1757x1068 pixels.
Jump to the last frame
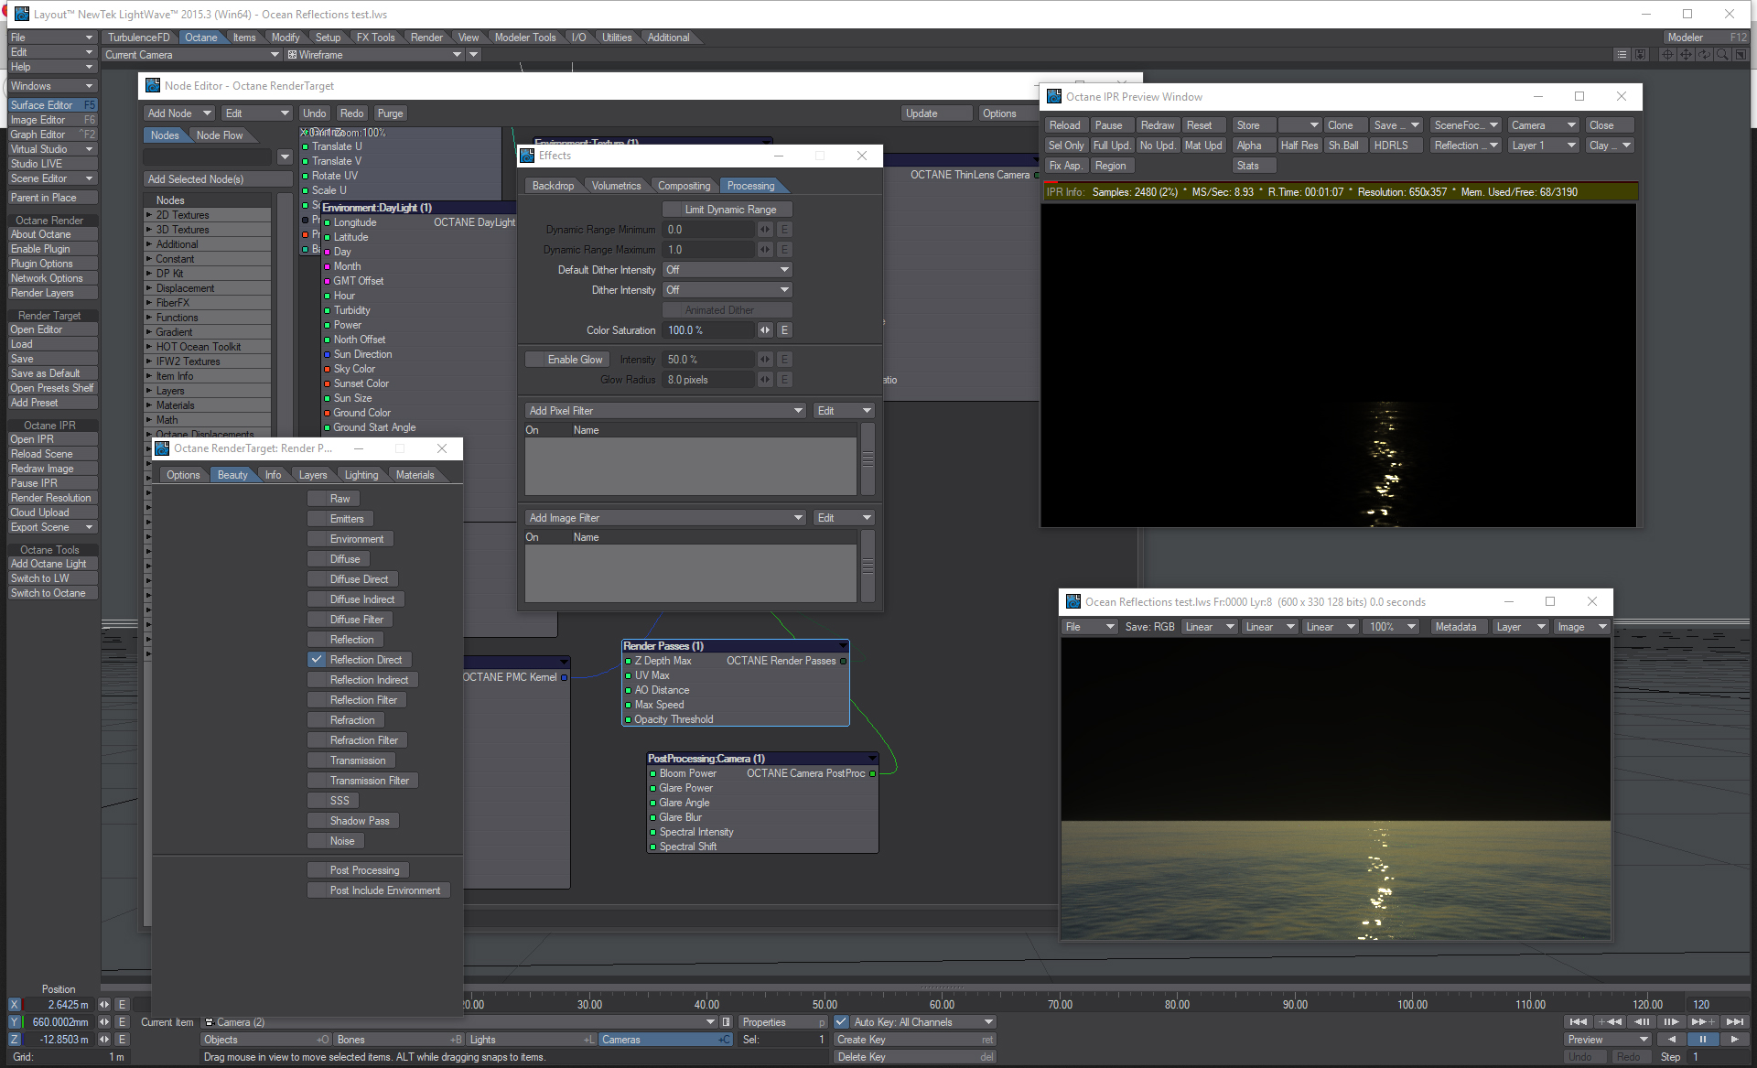click(1735, 1021)
